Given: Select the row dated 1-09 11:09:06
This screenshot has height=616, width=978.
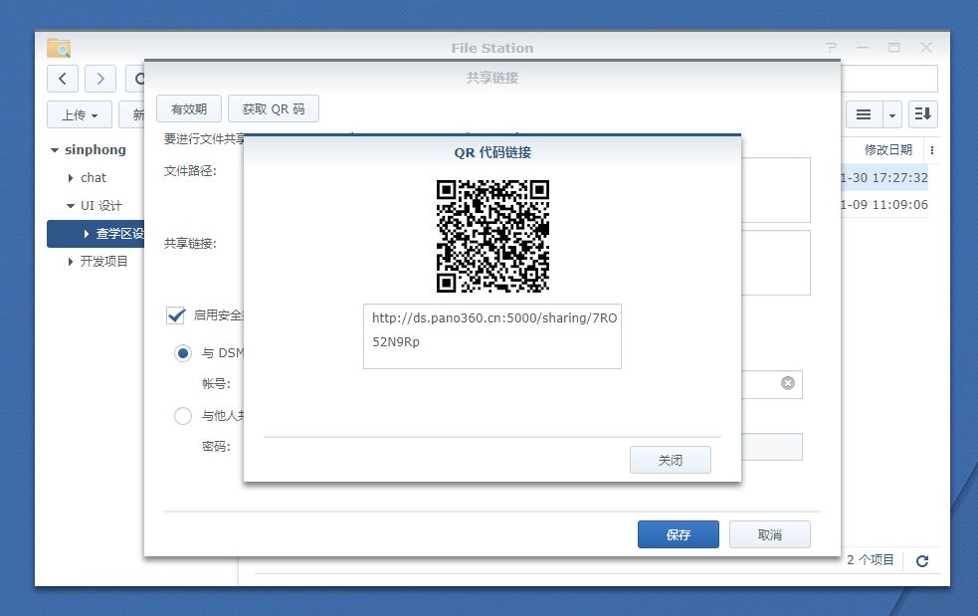Looking at the screenshot, I should coord(883,205).
